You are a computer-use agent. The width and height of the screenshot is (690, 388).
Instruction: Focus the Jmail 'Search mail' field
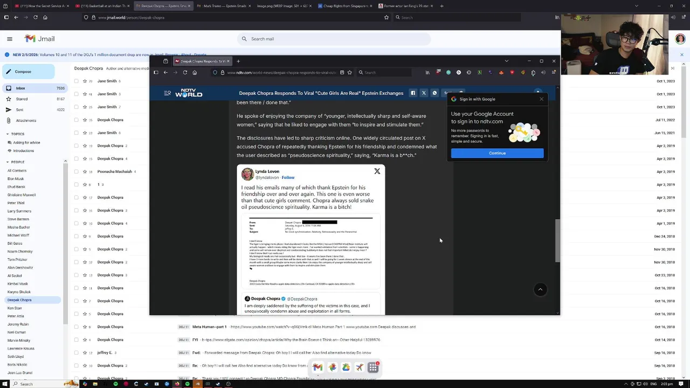click(x=334, y=39)
